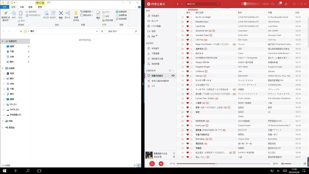Like the now-playing song with the heart outline
Image resolution: width=309 pixels, height=174 pixels.
click(174, 153)
